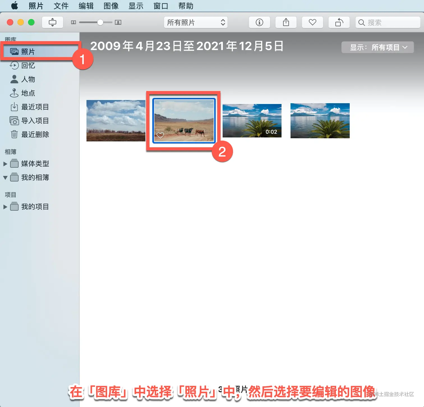The image size is (424, 407).
Task: Select the 媒体类型 album label
Action: pyautogui.click(x=35, y=164)
